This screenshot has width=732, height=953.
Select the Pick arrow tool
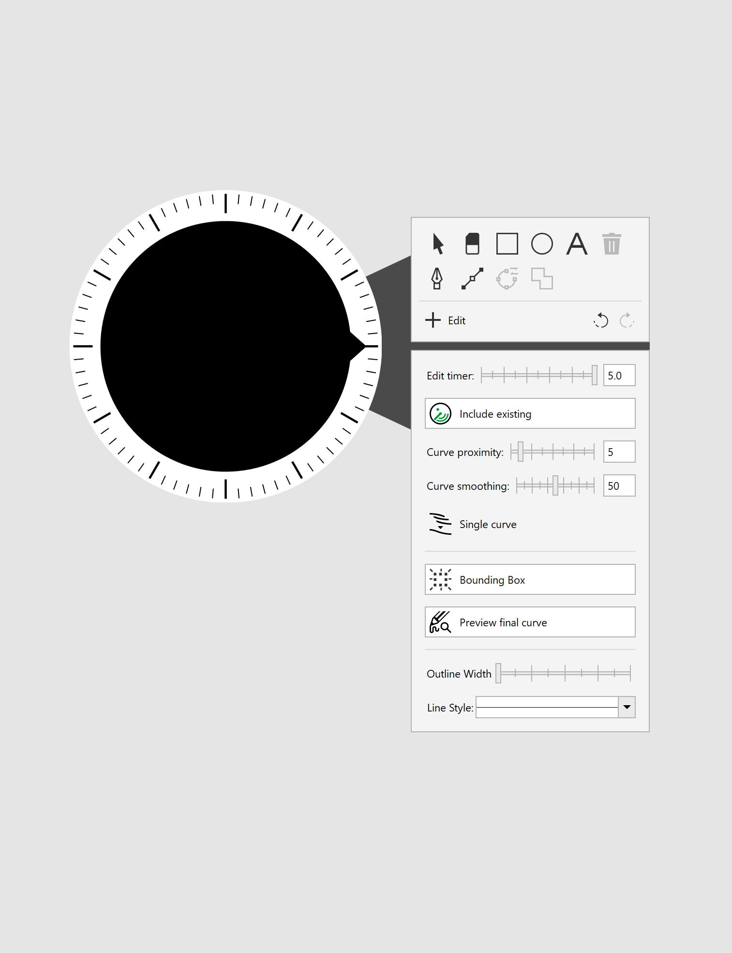[438, 243]
